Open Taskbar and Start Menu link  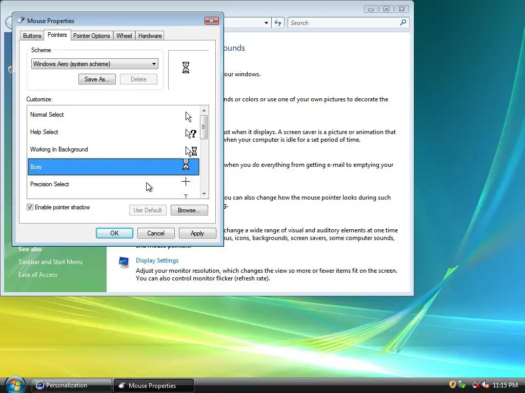51,262
